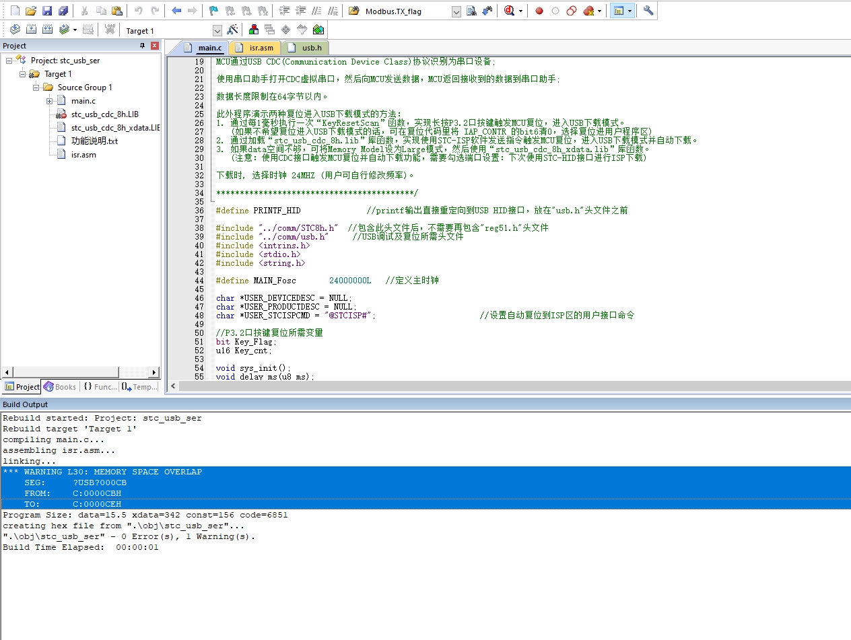Comment out the selected lines
Image resolution: width=851 pixels, height=640 pixels.
pos(316,11)
